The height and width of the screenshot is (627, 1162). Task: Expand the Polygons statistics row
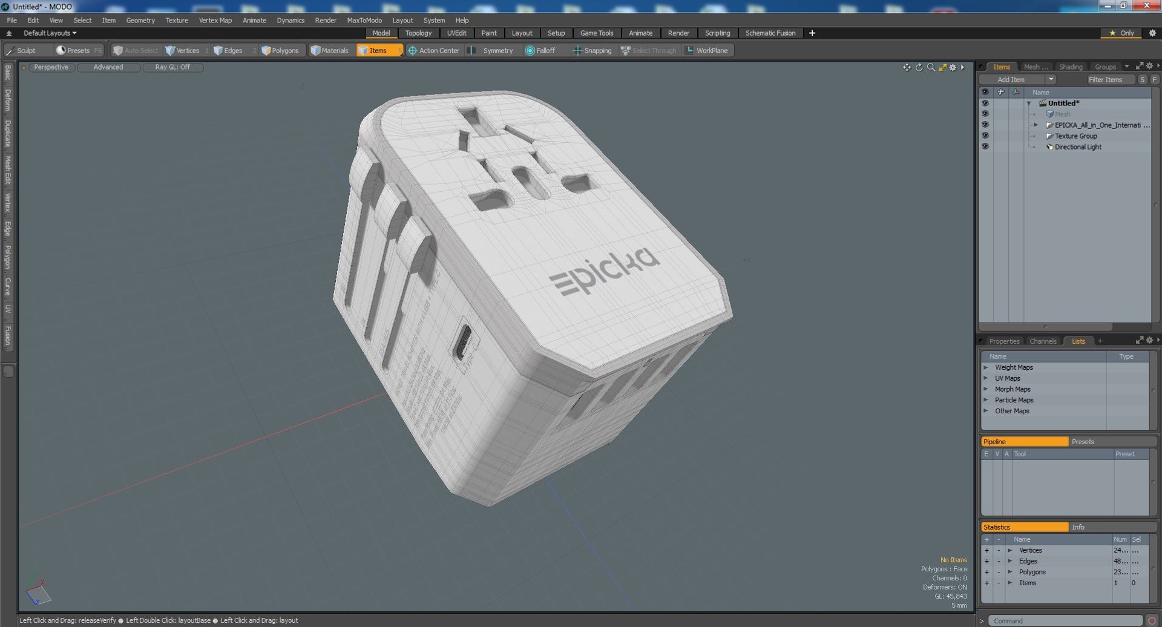[x=1009, y=572]
